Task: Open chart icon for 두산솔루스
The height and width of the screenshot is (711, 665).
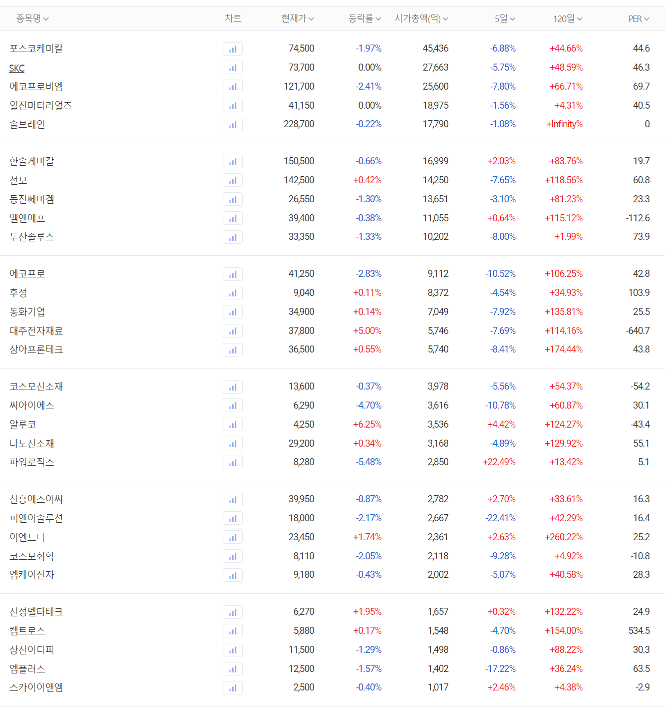Action: coord(233,237)
